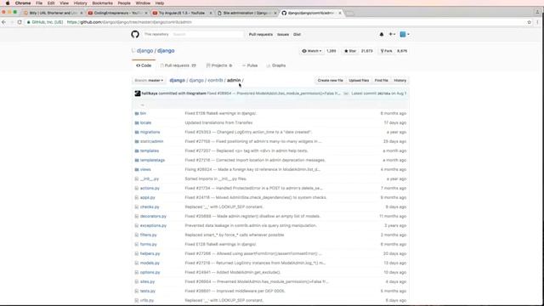Bookmark page with the star icon
The image size is (544, 306).
[x=529, y=22]
